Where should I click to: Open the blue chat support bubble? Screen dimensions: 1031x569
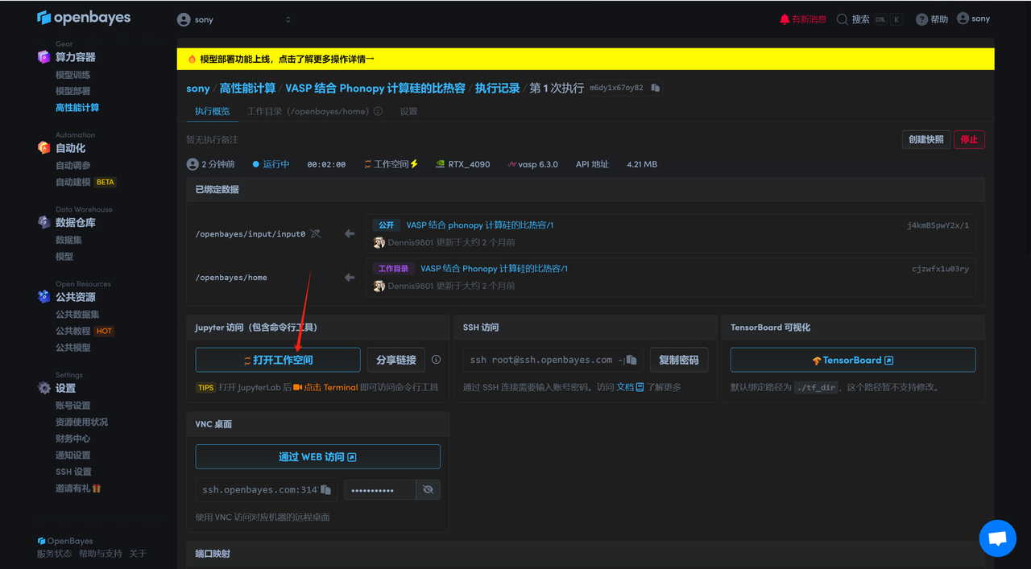tap(997, 538)
